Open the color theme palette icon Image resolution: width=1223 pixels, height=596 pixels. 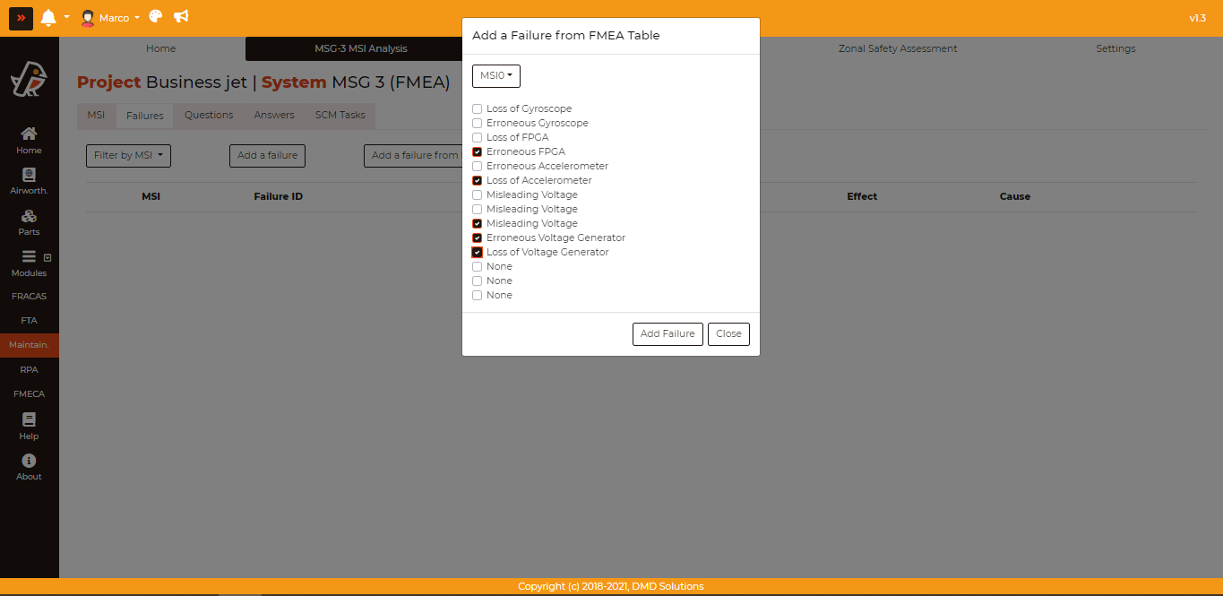[x=156, y=17]
